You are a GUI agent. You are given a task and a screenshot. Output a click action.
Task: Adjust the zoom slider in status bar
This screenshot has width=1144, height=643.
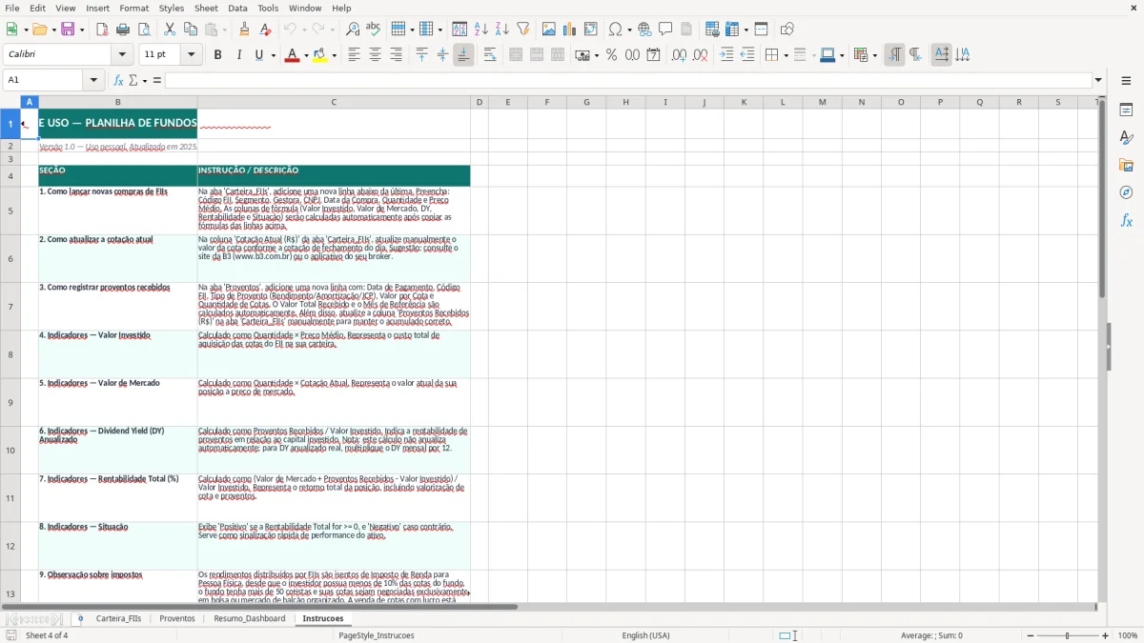[1067, 635]
